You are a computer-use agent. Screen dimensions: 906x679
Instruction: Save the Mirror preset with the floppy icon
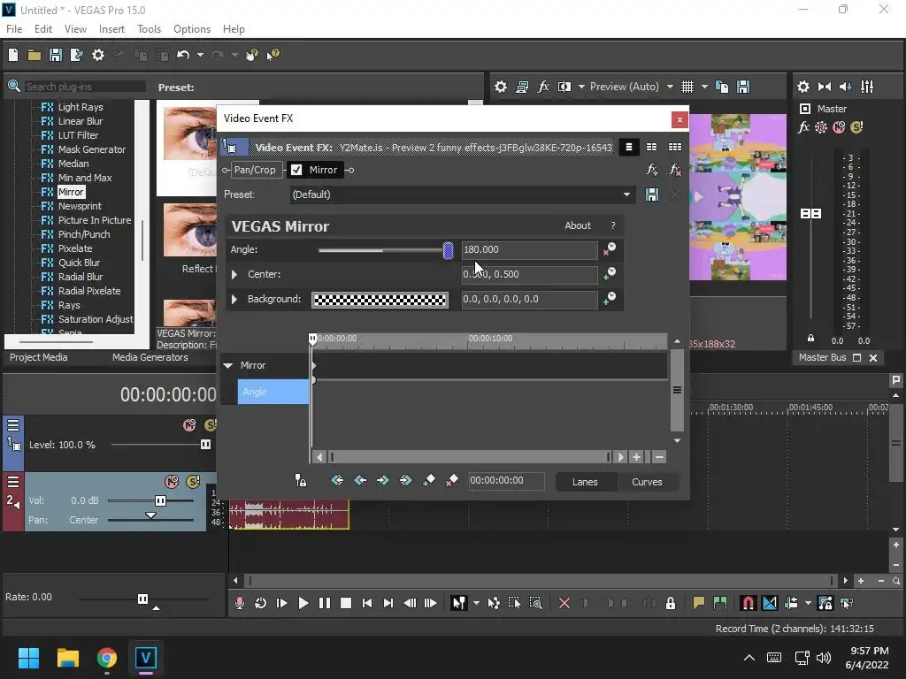(652, 195)
